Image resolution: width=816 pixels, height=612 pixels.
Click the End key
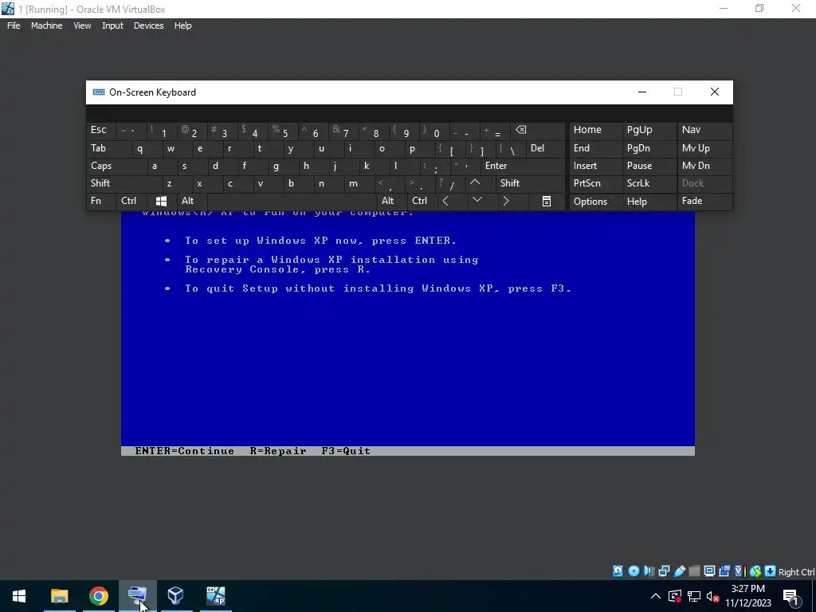point(595,148)
